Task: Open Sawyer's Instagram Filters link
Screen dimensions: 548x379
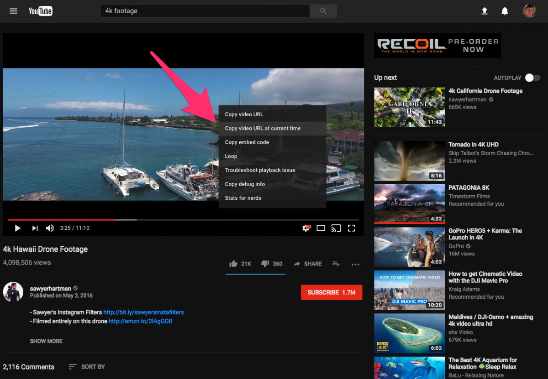Action: [x=143, y=312]
